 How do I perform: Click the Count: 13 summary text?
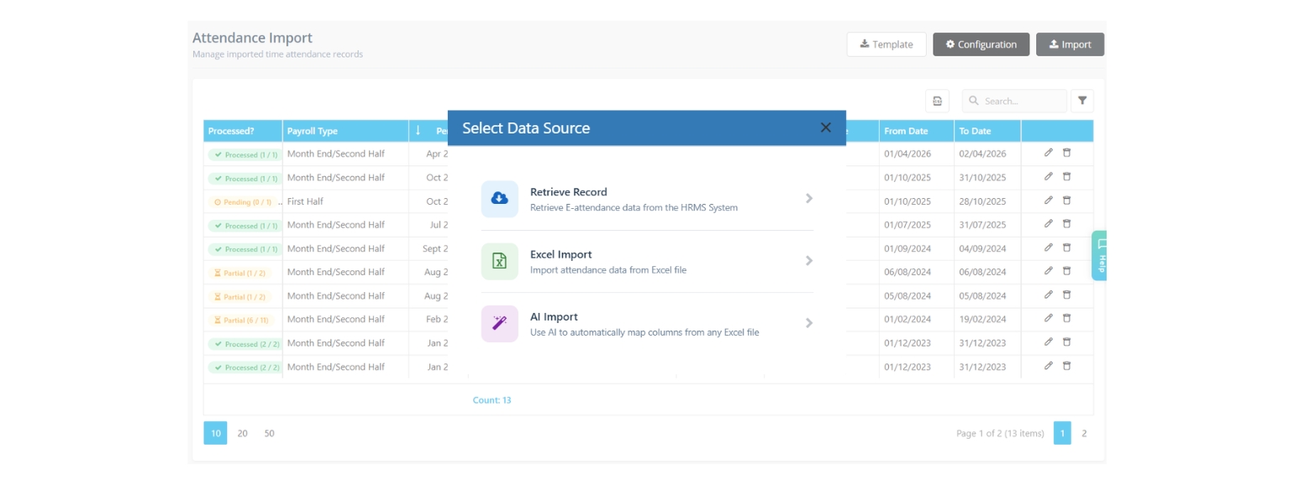tap(492, 400)
